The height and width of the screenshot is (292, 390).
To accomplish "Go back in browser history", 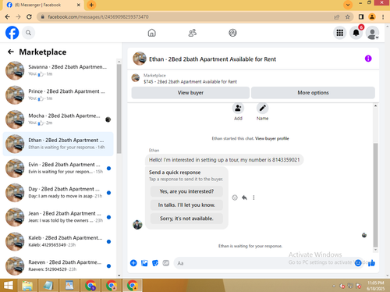I will (x=8, y=17).
